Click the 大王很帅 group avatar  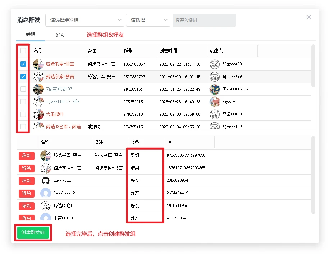[x=38, y=114]
